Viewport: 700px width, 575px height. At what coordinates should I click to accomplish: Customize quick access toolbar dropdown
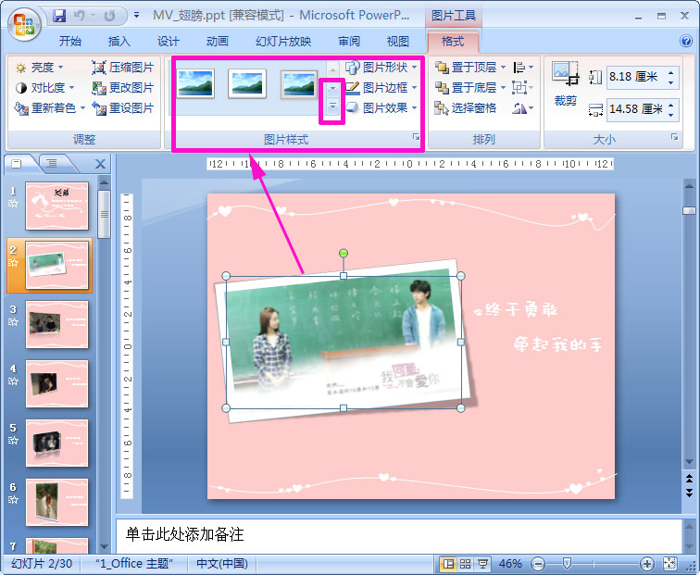point(137,16)
